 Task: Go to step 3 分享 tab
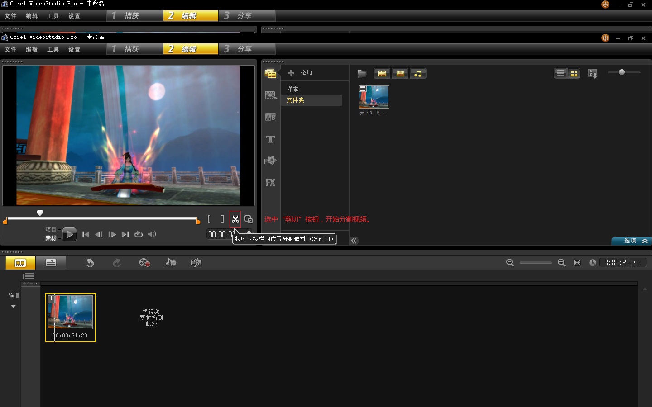247,49
